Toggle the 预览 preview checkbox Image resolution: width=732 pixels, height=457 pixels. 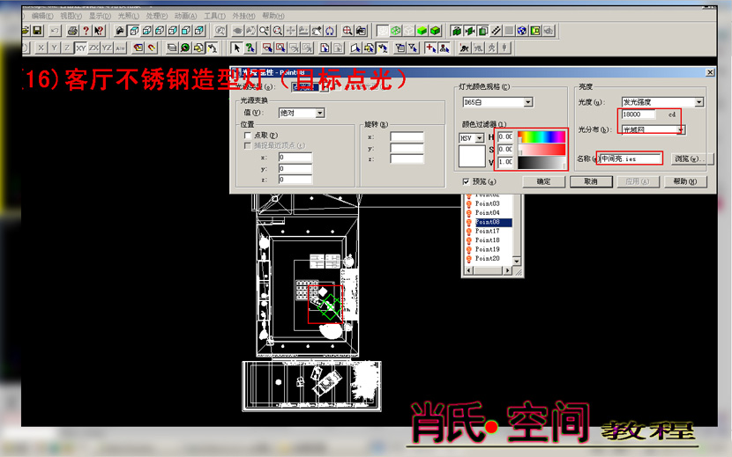pos(466,181)
